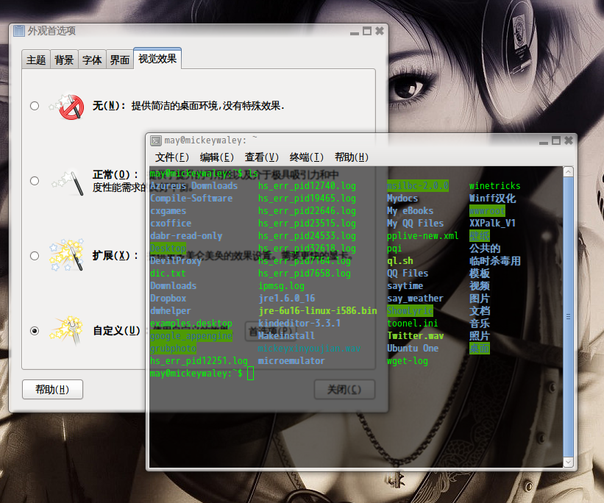This screenshot has width=604, height=503.
Task: Click 'dabr-read-only' in the terminal output
Action: [x=186, y=236]
